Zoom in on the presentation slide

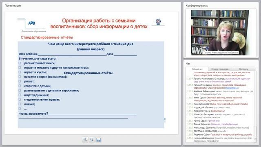click(85, 140)
